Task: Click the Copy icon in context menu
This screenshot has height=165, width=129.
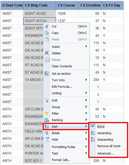Action: click(47, 33)
